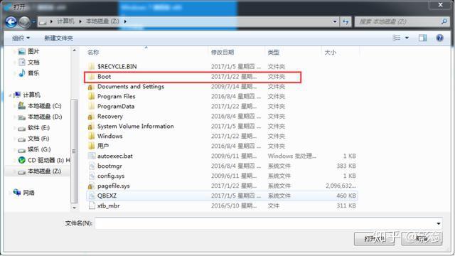
Task: Click the Windows folder icon
Action: 92,136
